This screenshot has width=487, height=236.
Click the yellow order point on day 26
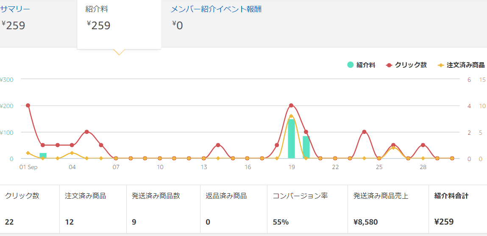[x=393, y=148]
